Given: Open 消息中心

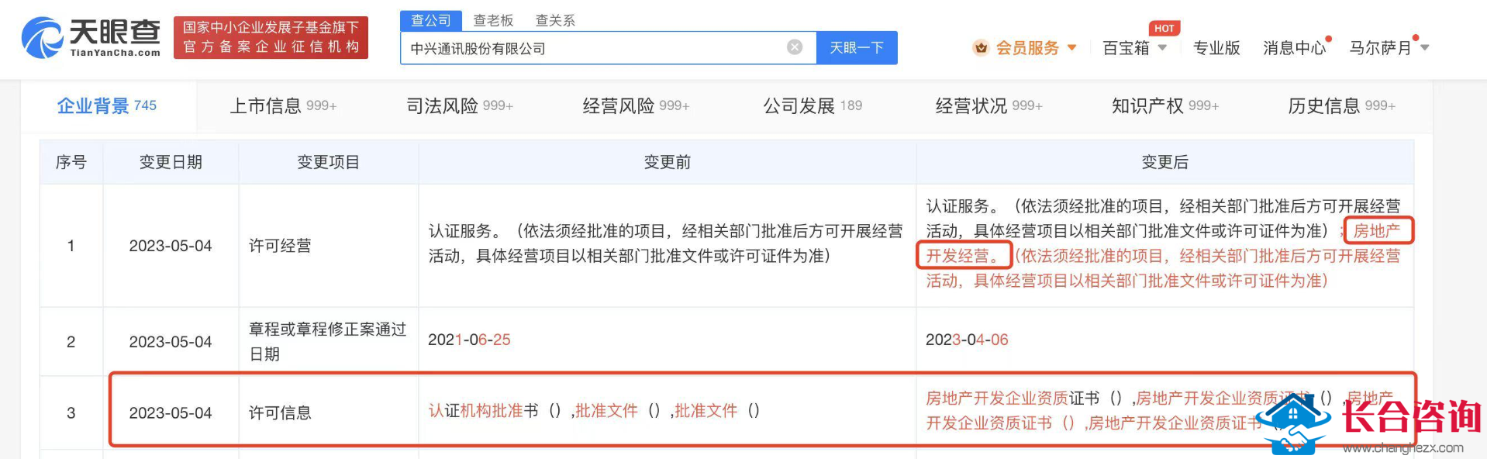Looking at the screenshot, I should tap(1294, 48).
